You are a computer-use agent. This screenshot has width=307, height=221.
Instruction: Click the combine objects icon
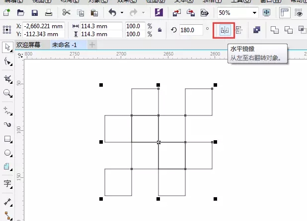pos(257,30)
